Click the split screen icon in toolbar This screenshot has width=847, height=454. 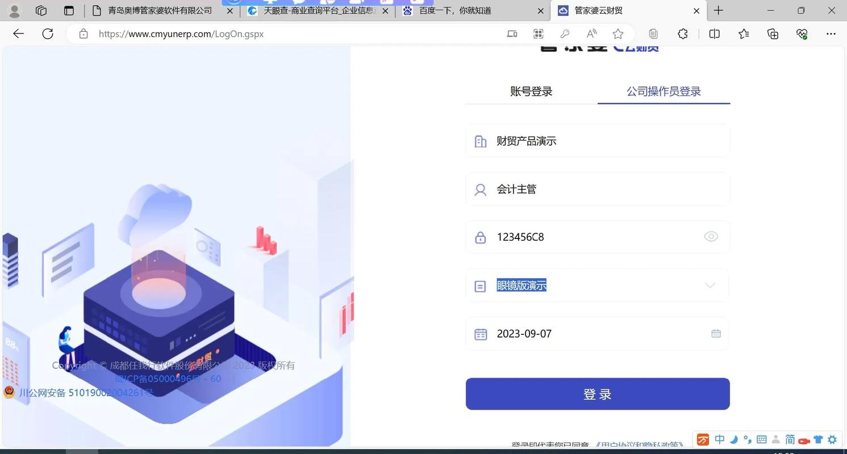tap(714, 34)
